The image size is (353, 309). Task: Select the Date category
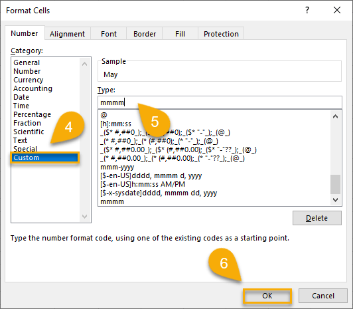point(21,97)
